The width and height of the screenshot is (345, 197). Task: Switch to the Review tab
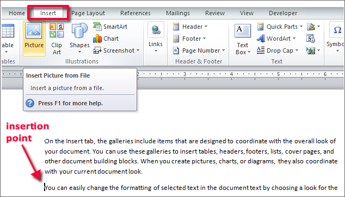click(215, 13)
